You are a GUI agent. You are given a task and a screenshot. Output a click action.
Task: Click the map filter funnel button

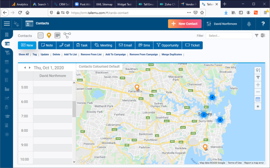click(x=258, y=78)
